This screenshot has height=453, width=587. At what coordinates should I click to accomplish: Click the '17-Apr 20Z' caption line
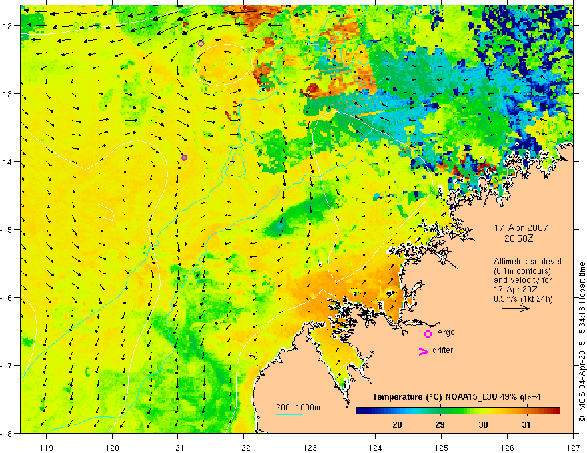tap(516, 290)
